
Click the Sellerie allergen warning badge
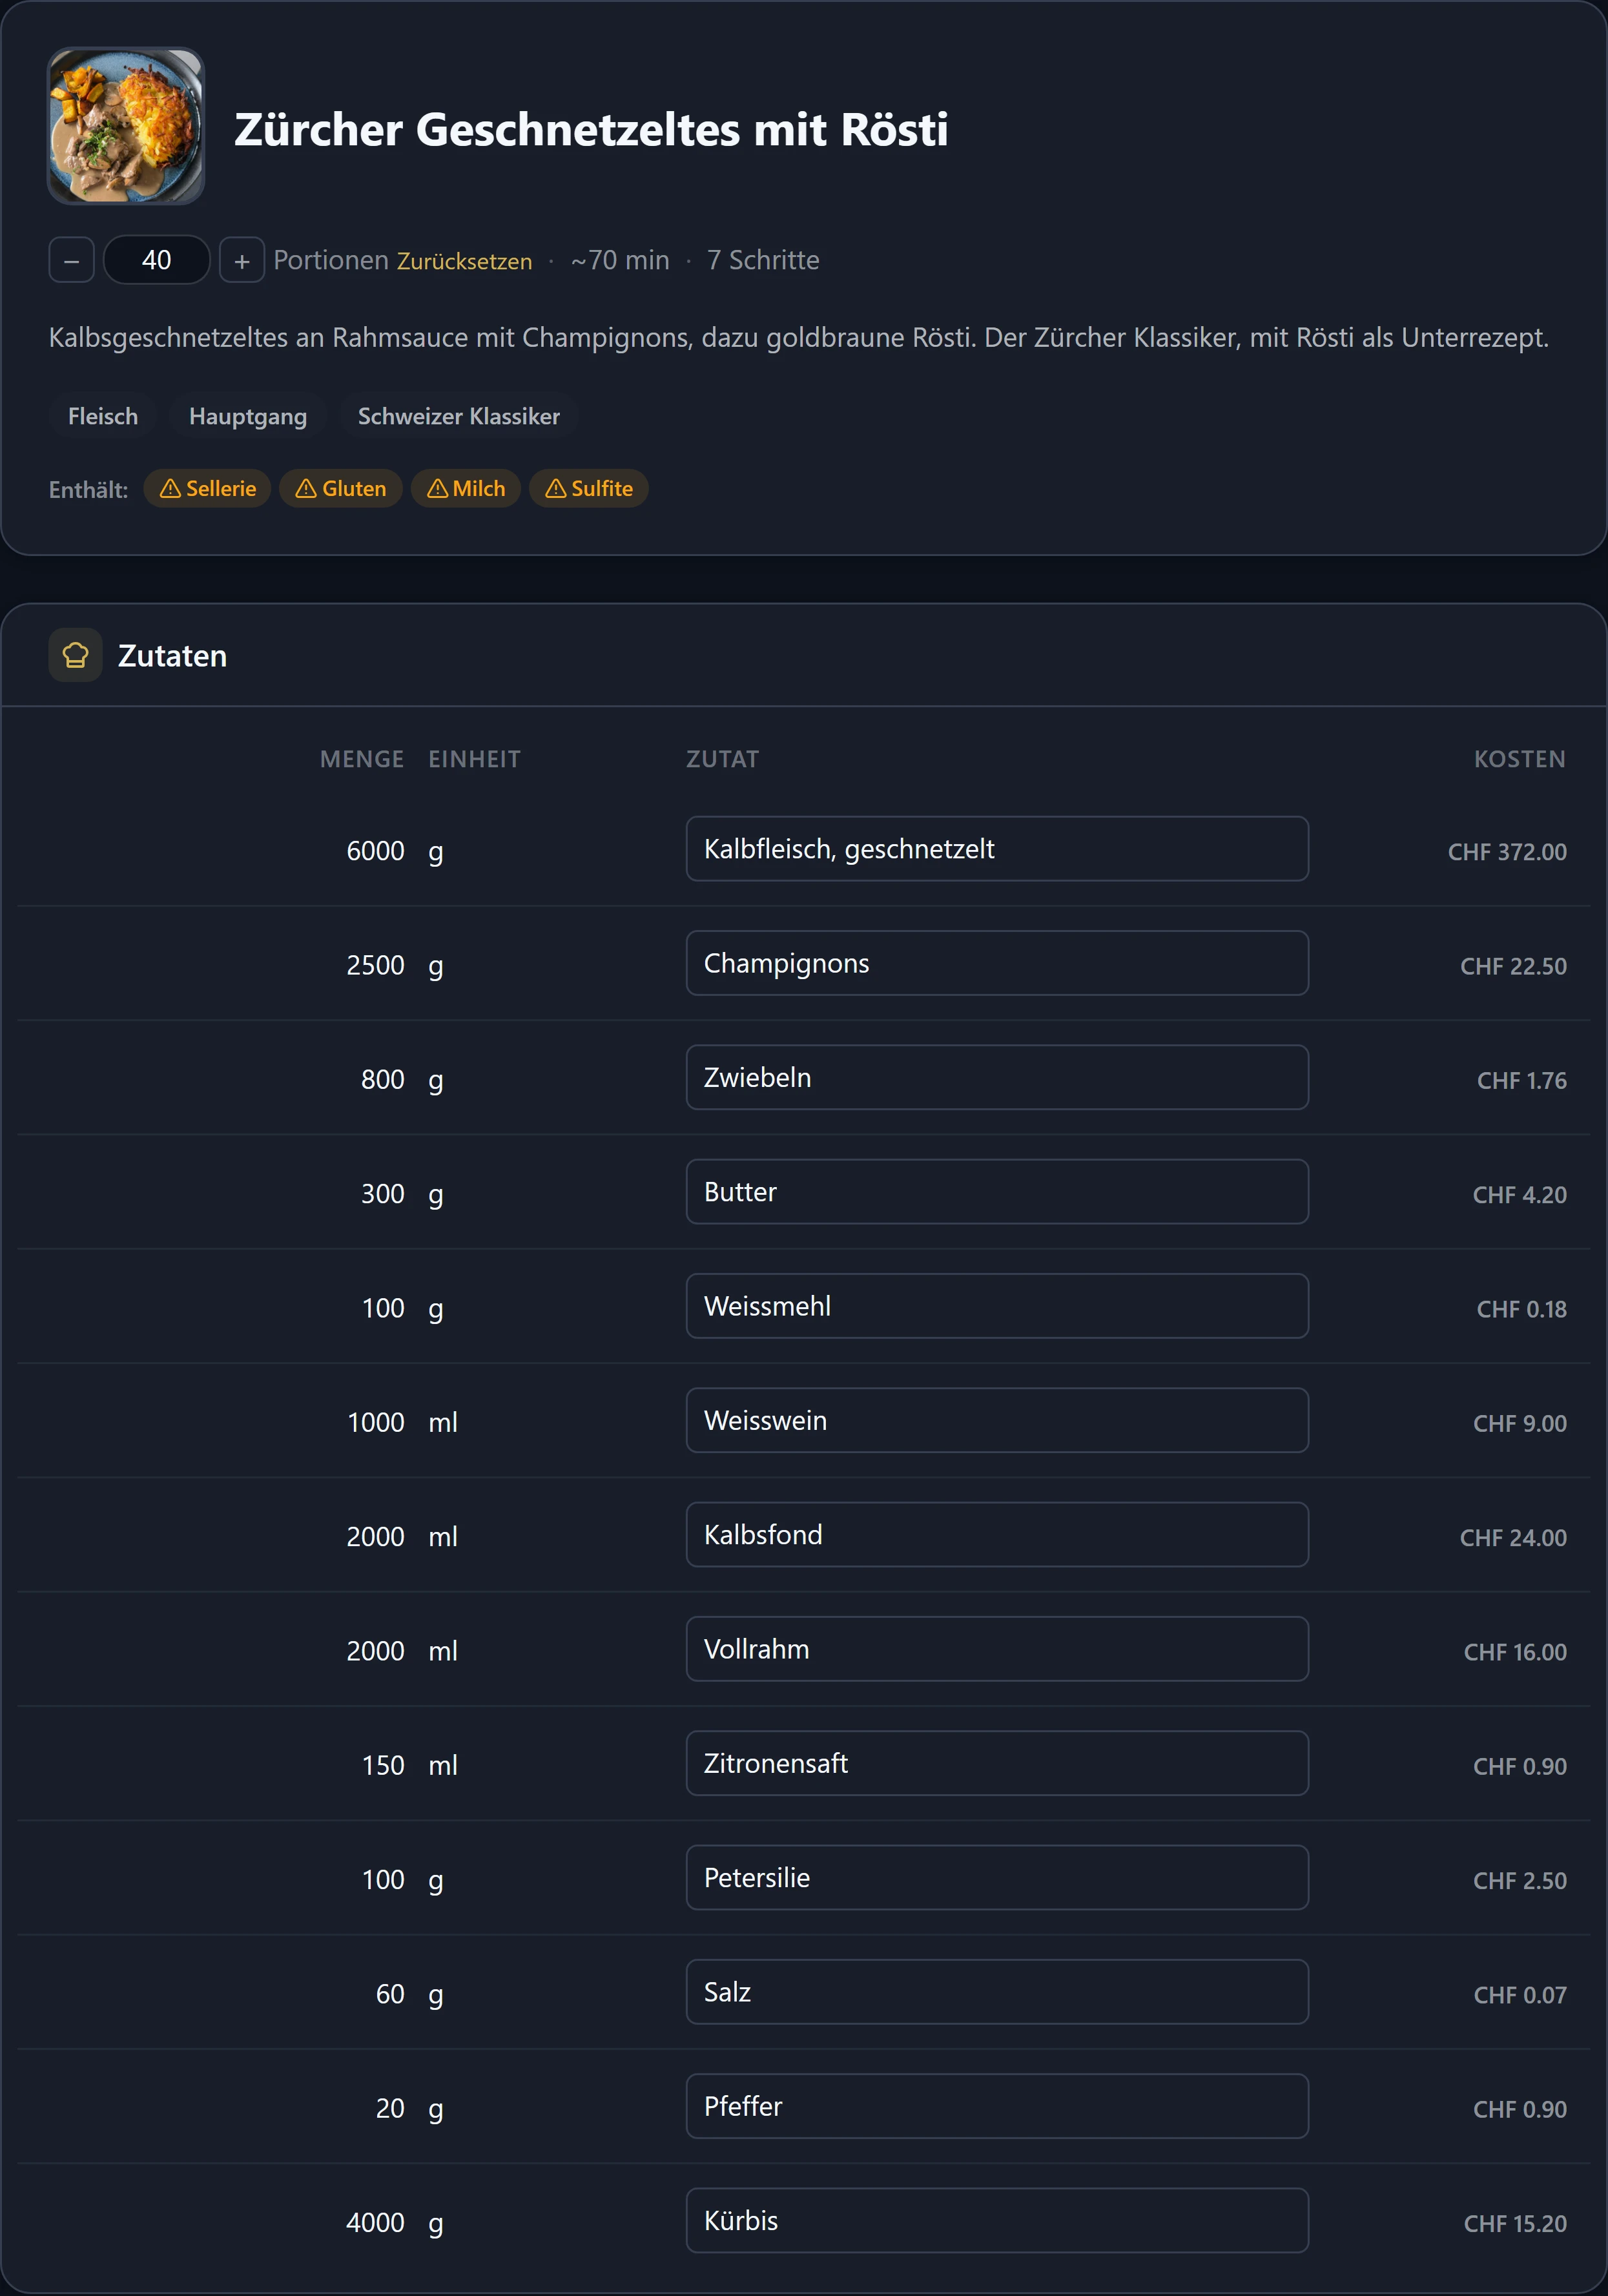[208, 488]
